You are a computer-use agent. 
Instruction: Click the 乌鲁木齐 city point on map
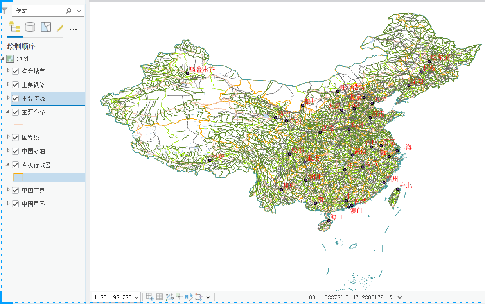click(187, 73)
